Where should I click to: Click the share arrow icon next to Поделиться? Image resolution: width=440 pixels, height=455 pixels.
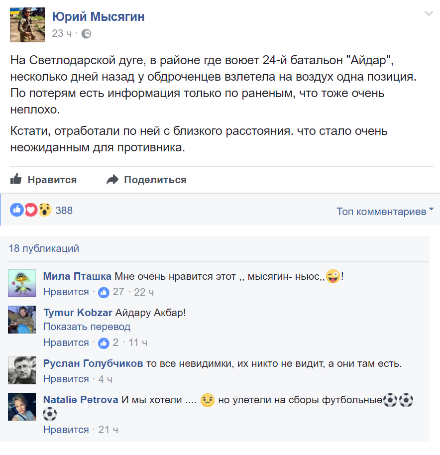click(112, 180)
